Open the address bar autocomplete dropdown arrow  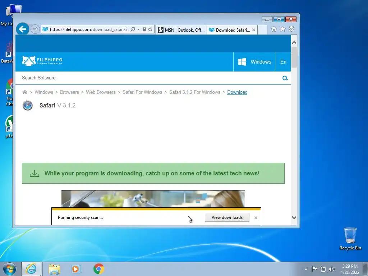coord(138,29)
